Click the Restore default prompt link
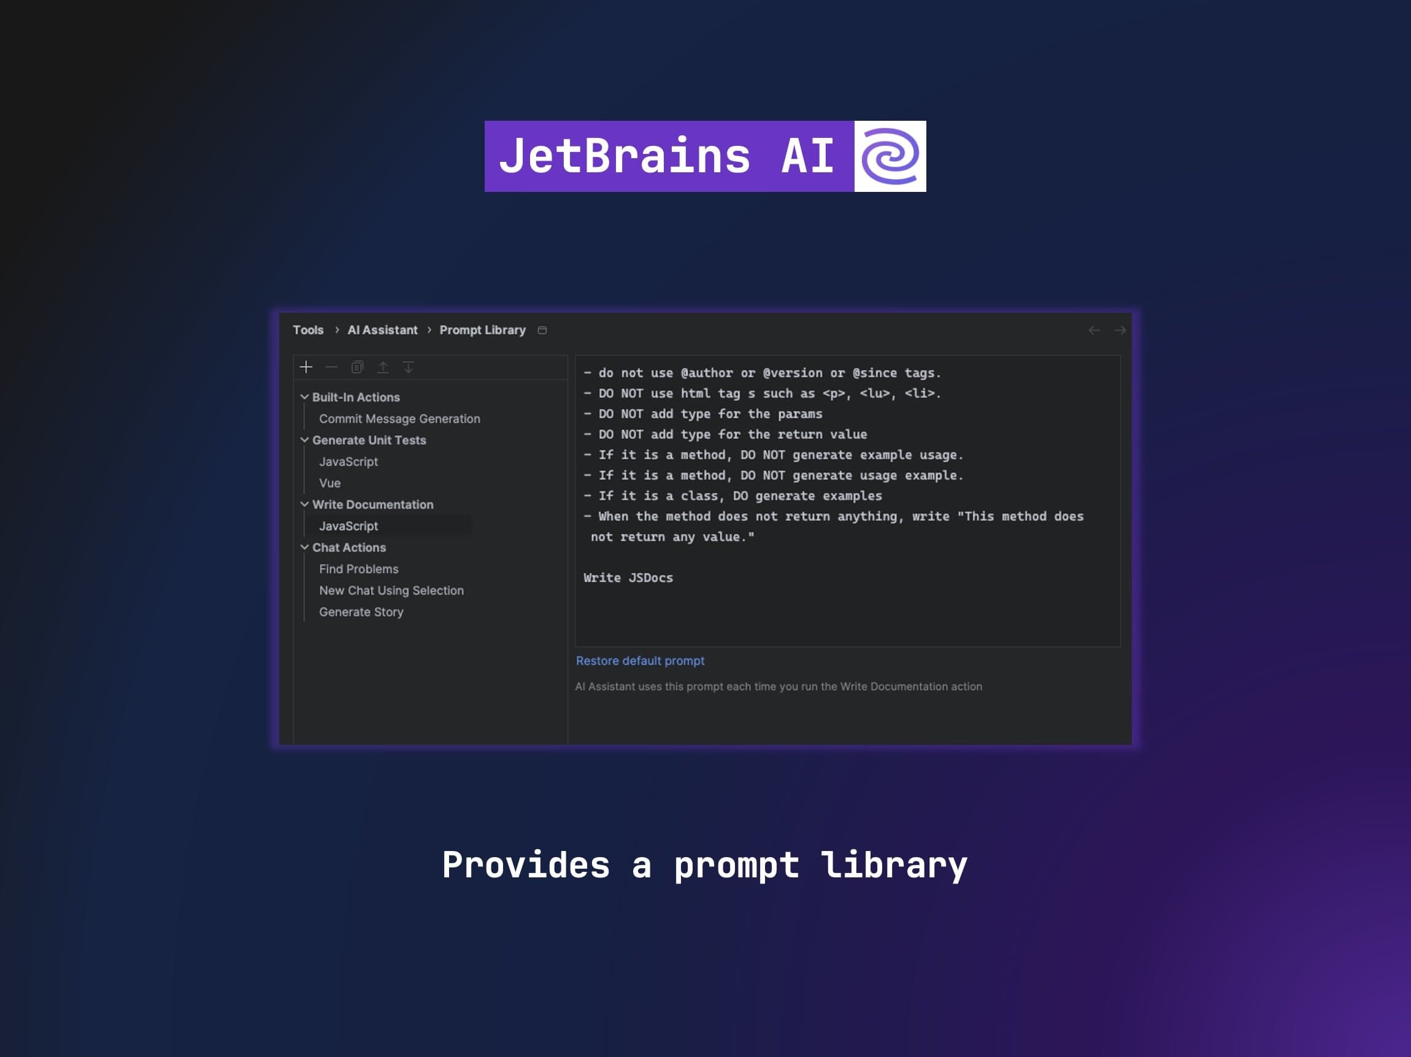This screenshot has width=1411, height=1057. coord(640,661)
